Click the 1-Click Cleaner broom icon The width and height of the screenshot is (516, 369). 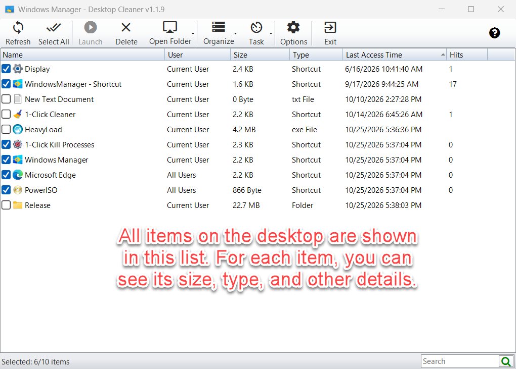coord(17,114)
